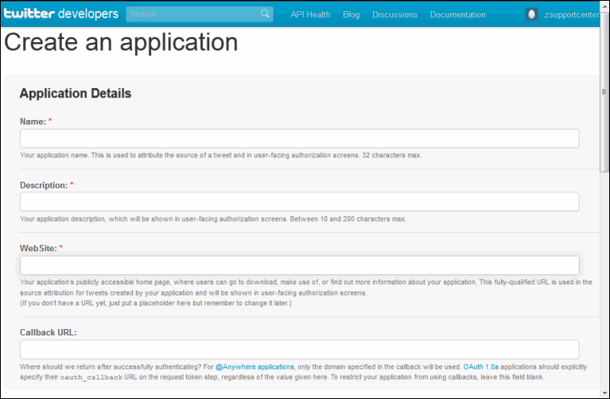Follow the OAuth 1.0a link
Viewport: 610px width, 399px height.
tap(480, 366)
